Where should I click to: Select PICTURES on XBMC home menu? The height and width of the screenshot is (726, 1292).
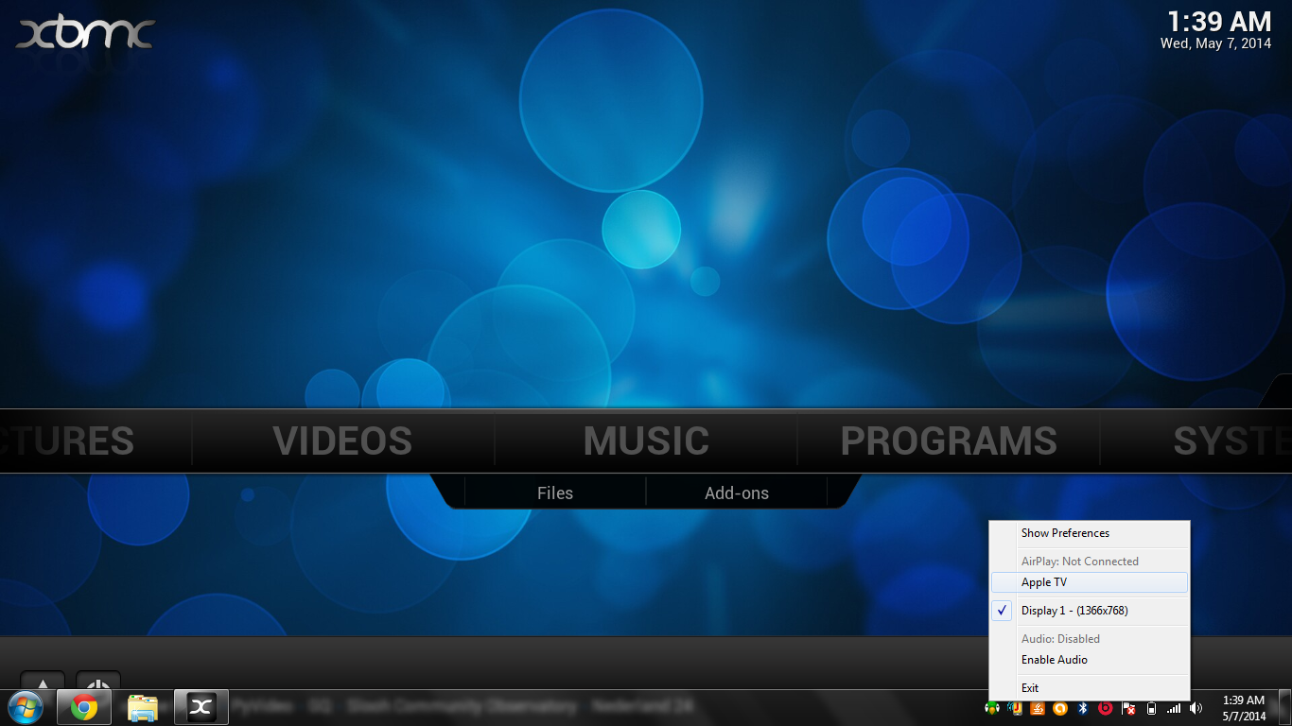(67, 441)
